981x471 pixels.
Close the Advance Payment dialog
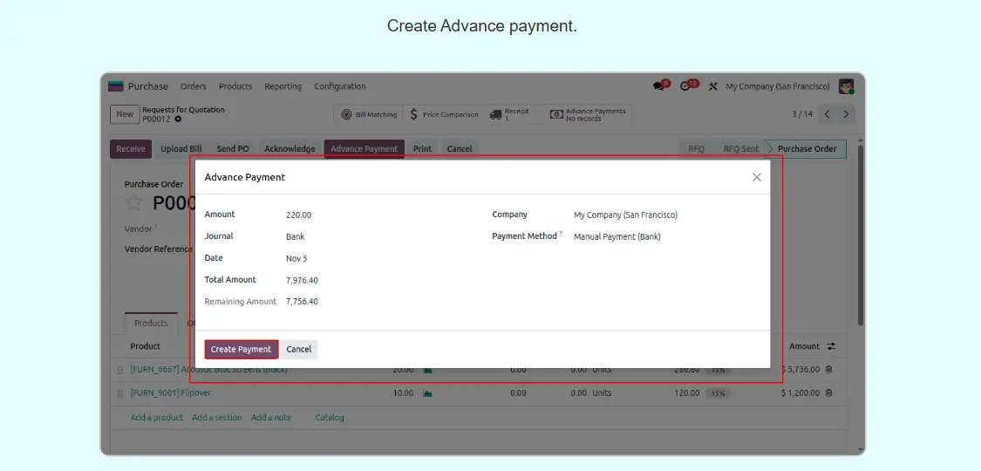point(756,177)
